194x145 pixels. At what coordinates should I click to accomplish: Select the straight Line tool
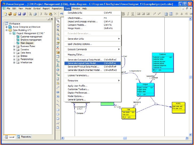click(58, 101)
